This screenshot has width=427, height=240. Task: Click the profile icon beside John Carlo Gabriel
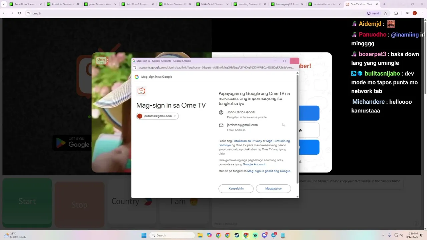(221, 112)
